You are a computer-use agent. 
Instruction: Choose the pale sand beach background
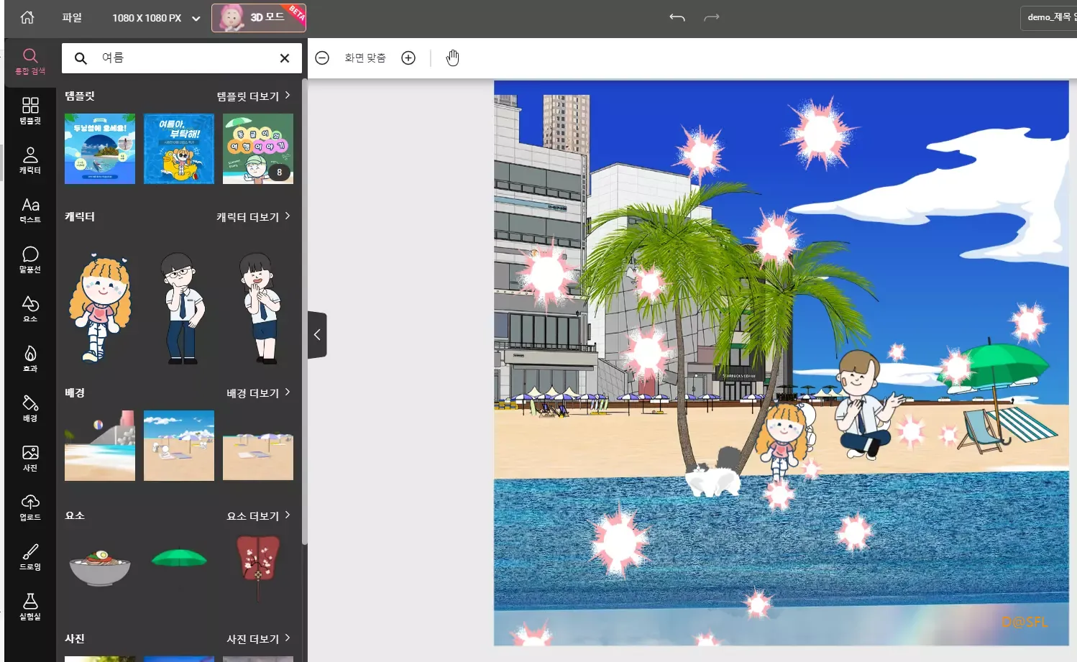258,446
